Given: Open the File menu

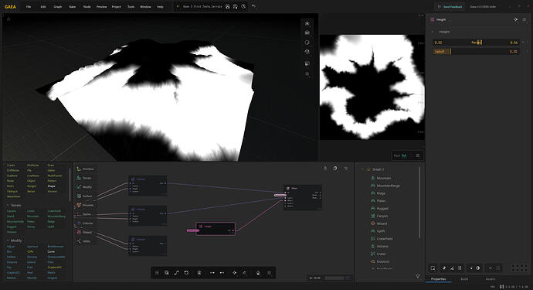Looking at the screenshot, I should (29, 6).
